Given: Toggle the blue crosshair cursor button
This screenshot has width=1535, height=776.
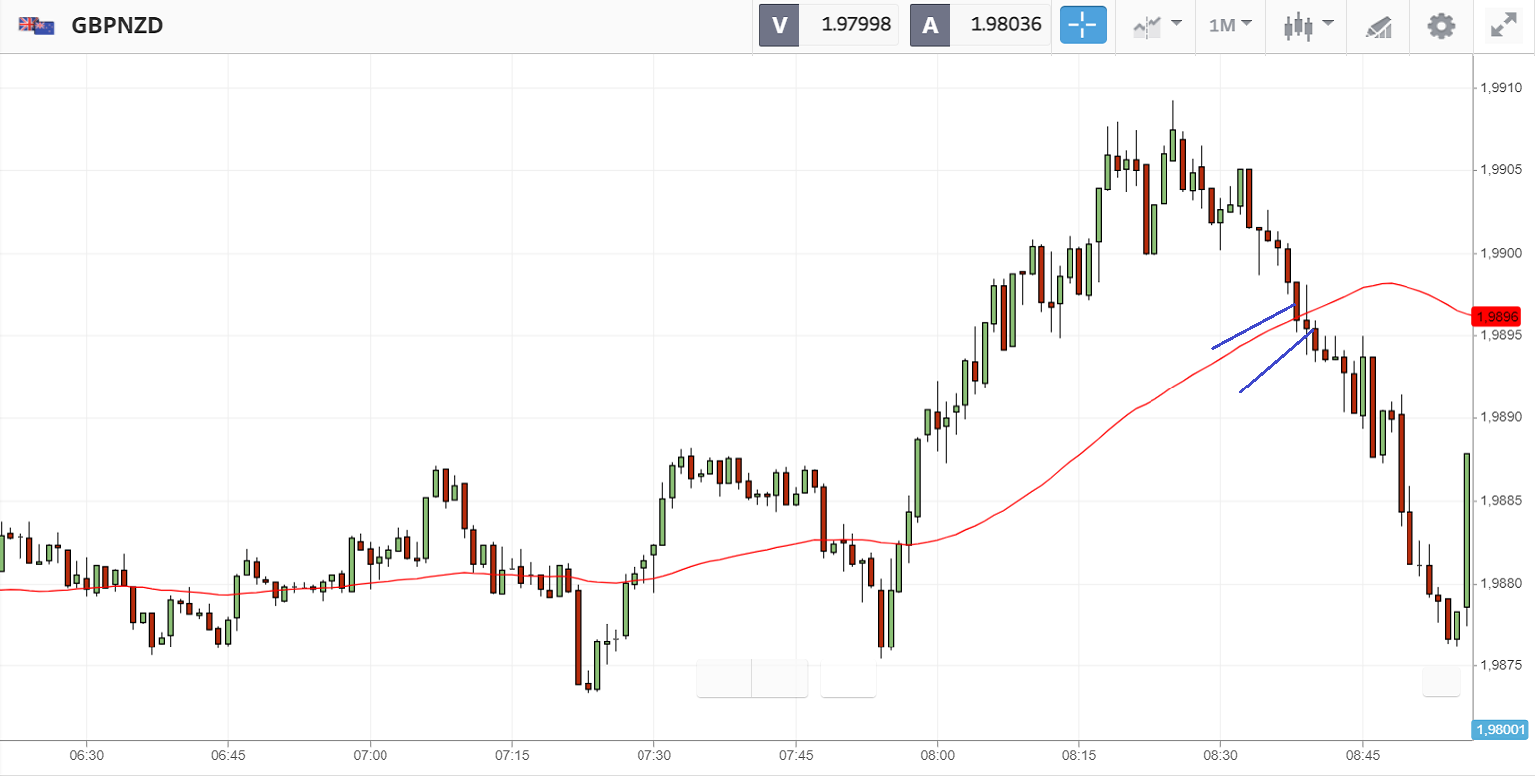Looking at the screenshot, I should [1084, 26].
